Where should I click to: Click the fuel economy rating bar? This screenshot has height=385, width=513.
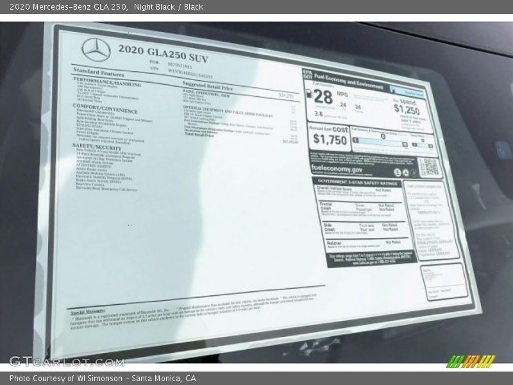[380, 141]
